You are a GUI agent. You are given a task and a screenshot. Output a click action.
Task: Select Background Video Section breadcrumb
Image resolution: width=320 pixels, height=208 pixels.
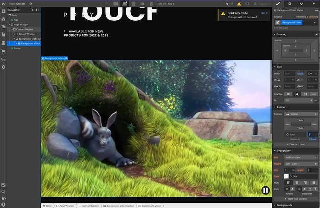(119, 206)
